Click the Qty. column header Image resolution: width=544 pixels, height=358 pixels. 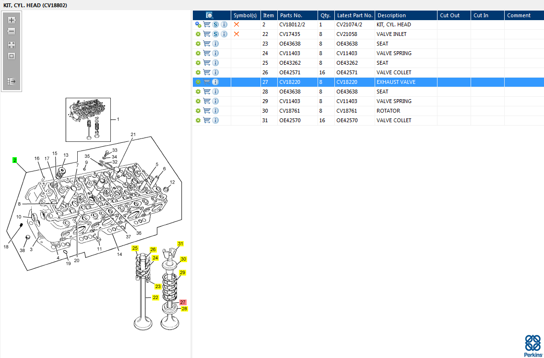(326, 15)
